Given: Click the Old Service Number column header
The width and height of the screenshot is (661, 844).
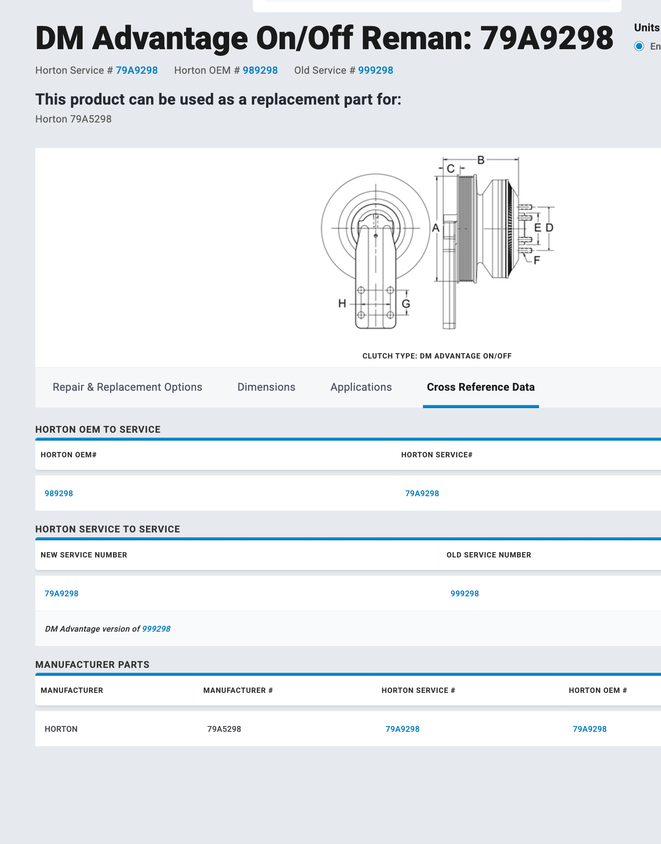Looking at the screenshot, I should point(489,555).
